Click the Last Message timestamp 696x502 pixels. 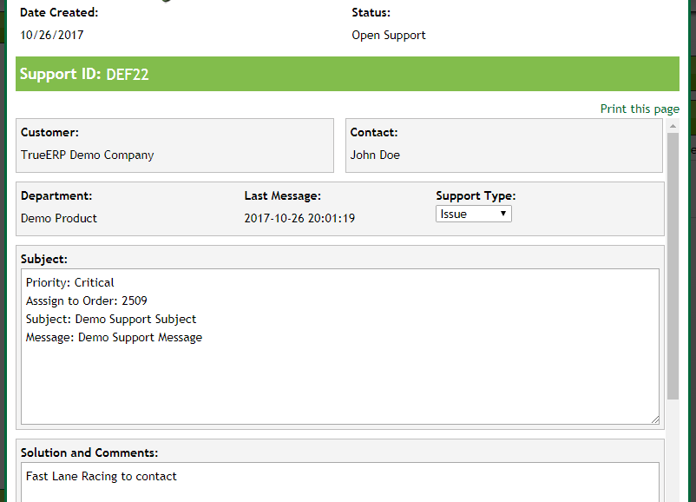[299, 218]
